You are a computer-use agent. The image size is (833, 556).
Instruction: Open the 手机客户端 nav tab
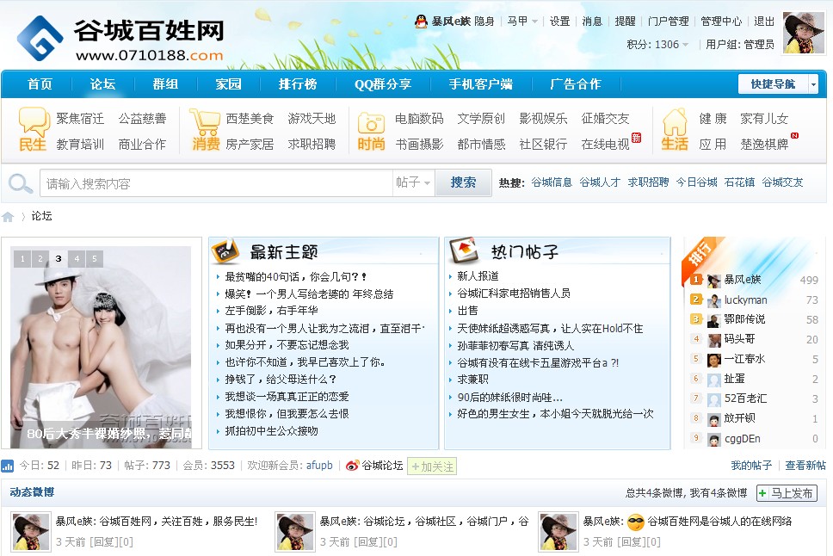tap(481, 84)
